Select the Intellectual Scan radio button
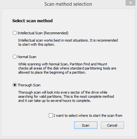This screenshot has height=139, width=137. coord(15,33)
